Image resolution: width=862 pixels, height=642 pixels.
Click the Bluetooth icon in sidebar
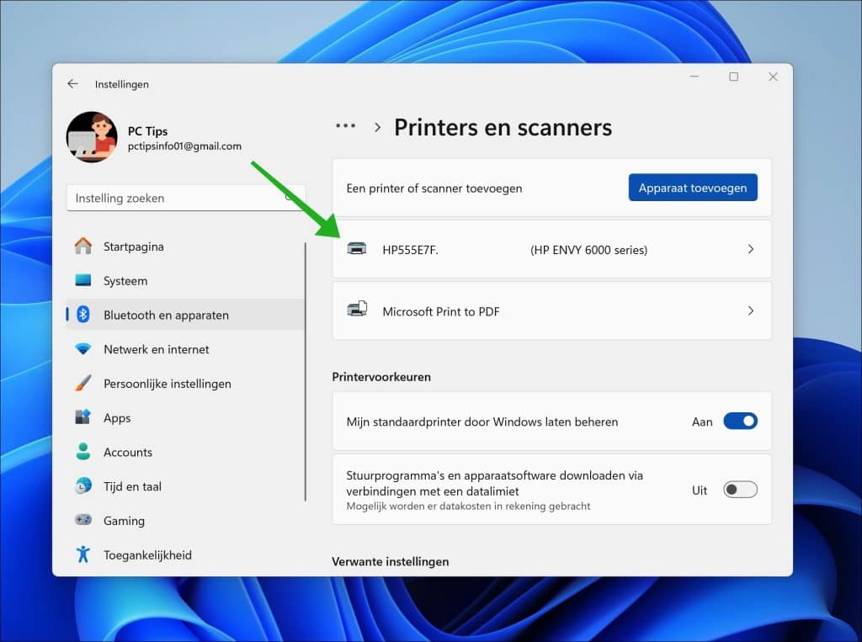83,315
